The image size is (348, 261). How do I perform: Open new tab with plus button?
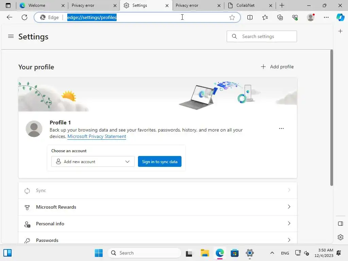click(282, 5)
